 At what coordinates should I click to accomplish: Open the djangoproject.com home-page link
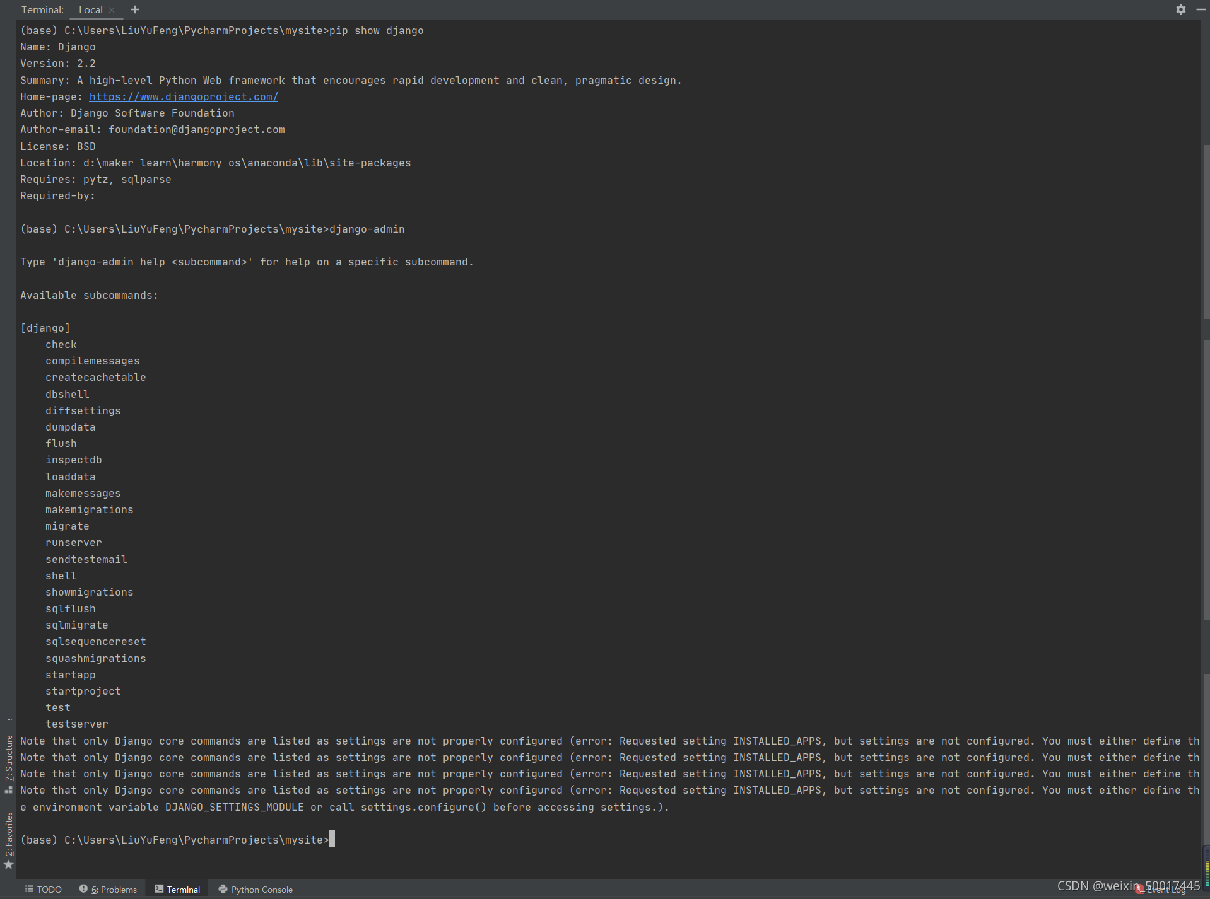[184, 96]
